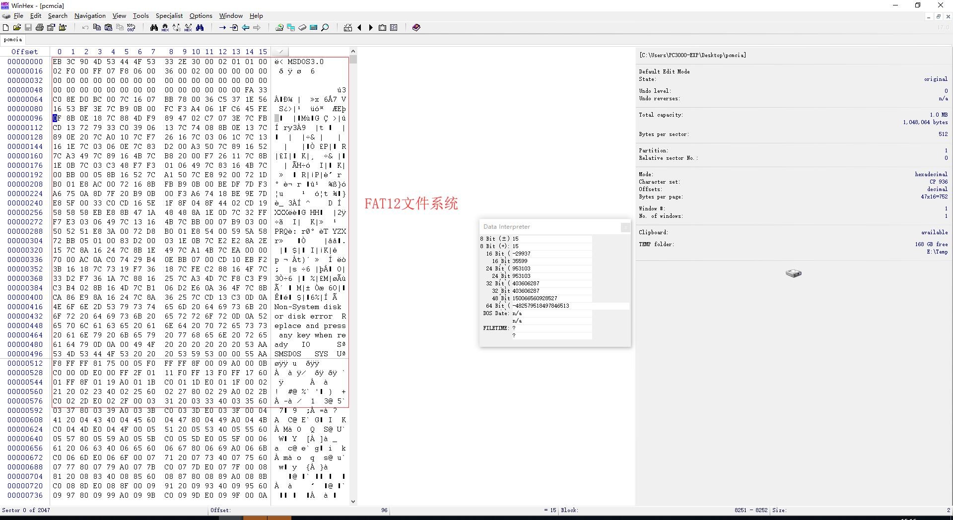Click the checkmark header above text column
The width and height of the screenshot is (953, 520).
tap(280, 52)
